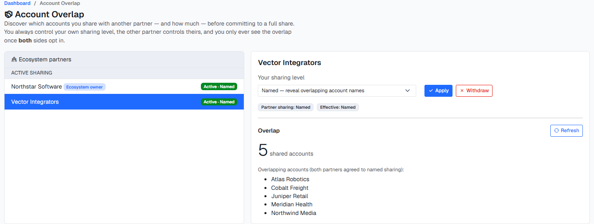Screen dimensions: 594x224
Task: Click the Effective: Named tag
Action: 338,107
